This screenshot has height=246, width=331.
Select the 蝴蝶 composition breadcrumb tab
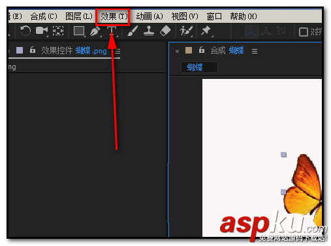tap(199, 67)
